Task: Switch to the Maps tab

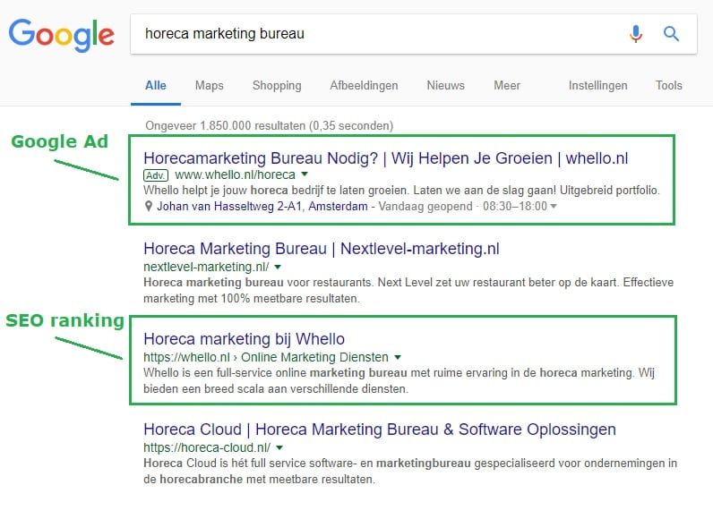Action: coord(210,85)
